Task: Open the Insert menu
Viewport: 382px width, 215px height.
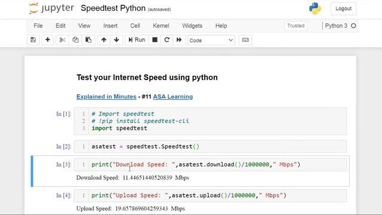Action: point(110,26)
